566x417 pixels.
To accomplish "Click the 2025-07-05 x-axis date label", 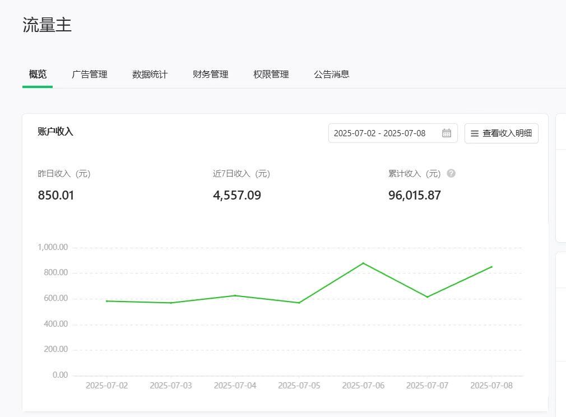I will [x=299, y=386].
